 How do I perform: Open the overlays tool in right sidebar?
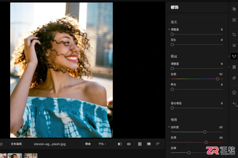pos(234,9)
